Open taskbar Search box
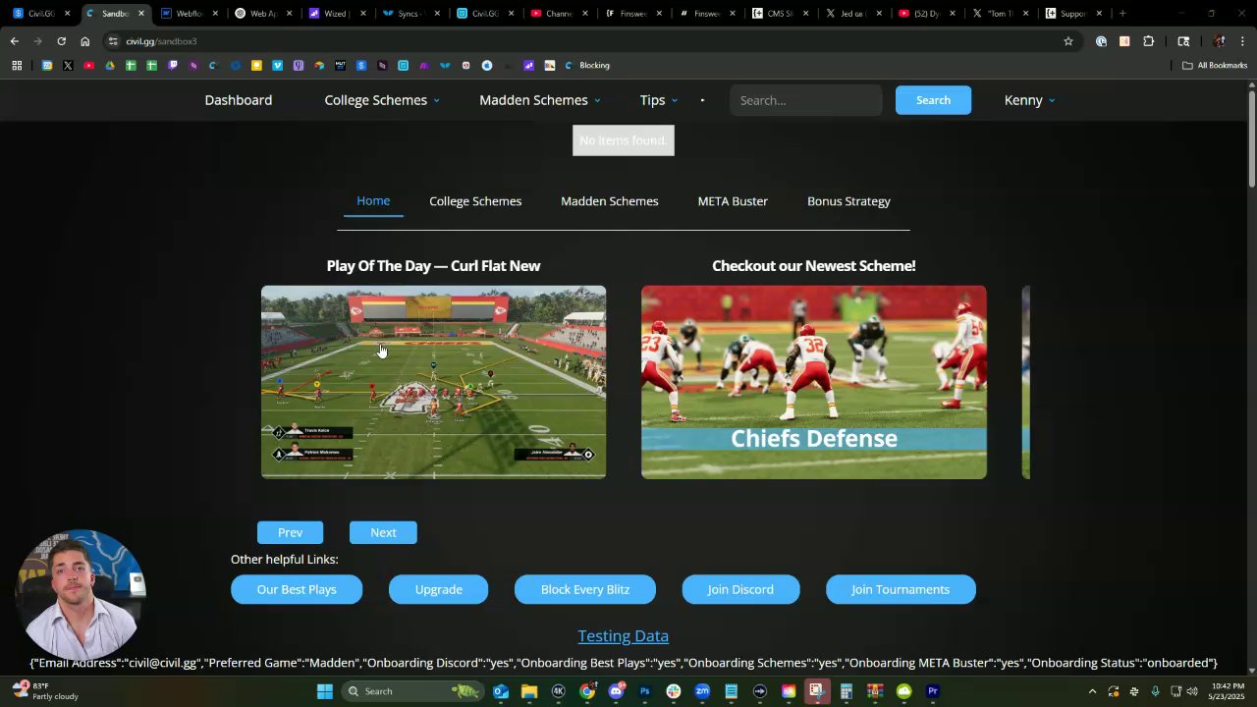1257x707 pixels. click(412, 691)
